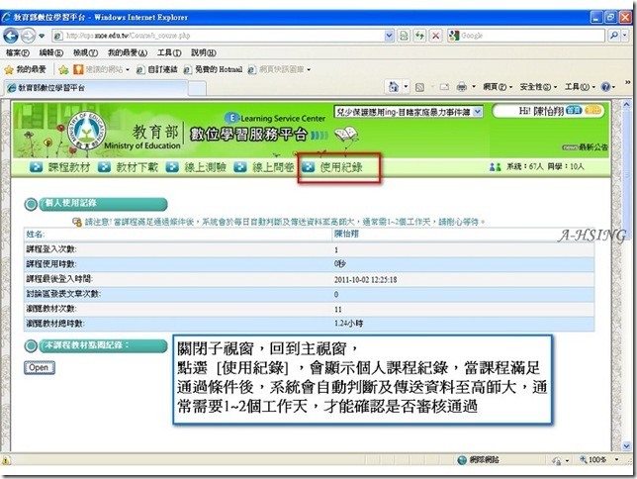This screenshot has width=637, height=479.
Task: Open 建議的網站 suggested sites link
Action: [101, 69]
